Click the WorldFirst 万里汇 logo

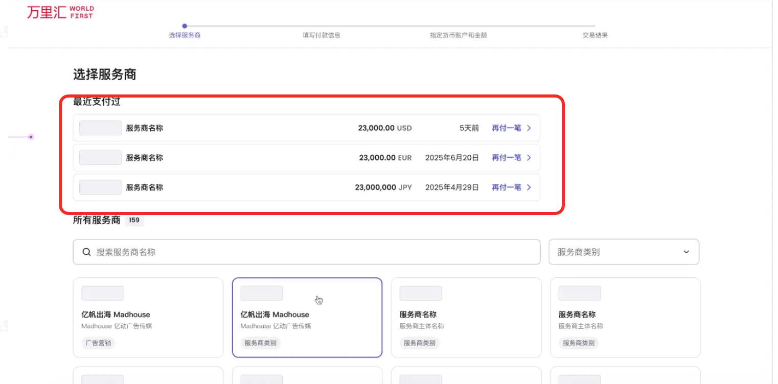(x=60, y=13)
